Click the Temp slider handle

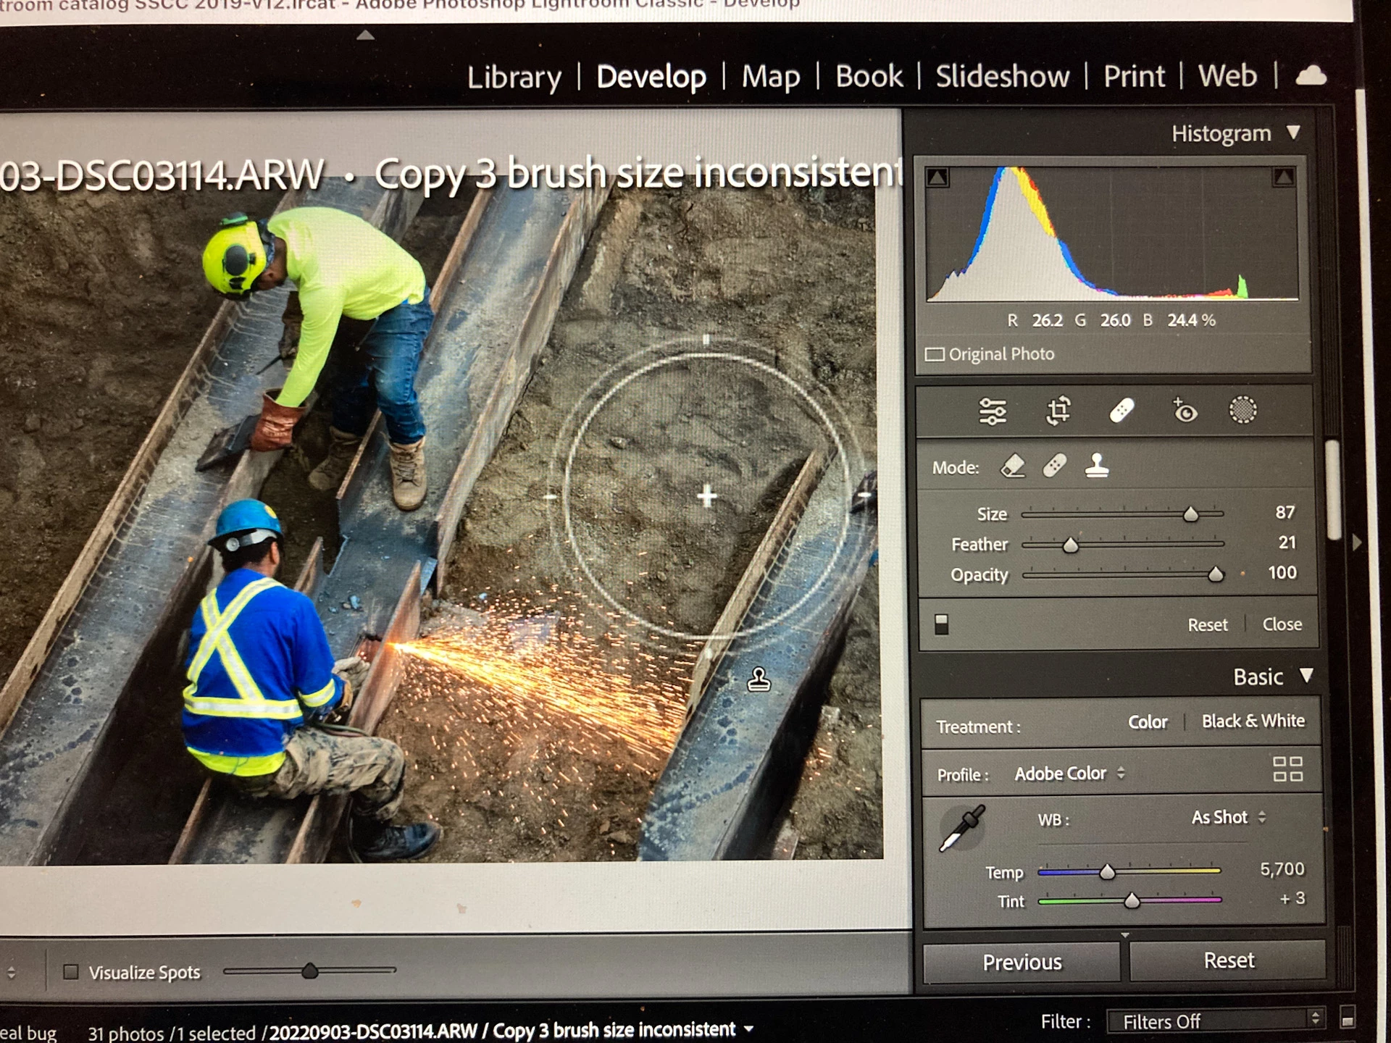click(1107, 871)
